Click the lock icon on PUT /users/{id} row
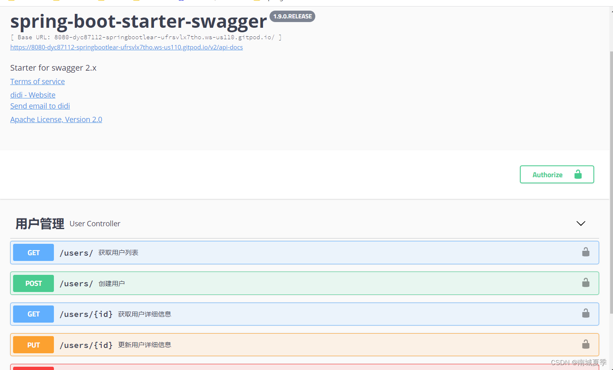The height and width of the screenshot is (370, 613). coord(586,344)
